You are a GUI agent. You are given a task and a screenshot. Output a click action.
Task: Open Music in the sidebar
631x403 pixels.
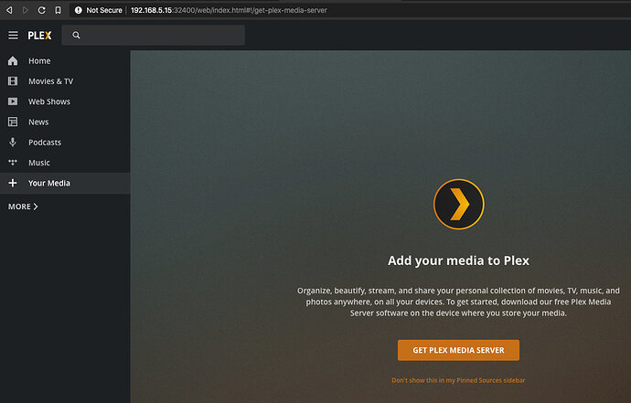point(65,163)
